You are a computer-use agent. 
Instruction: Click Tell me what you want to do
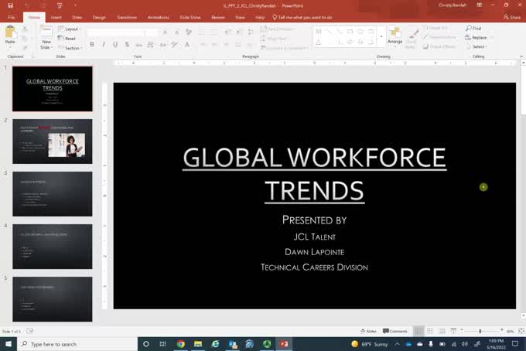click(302, 17)
